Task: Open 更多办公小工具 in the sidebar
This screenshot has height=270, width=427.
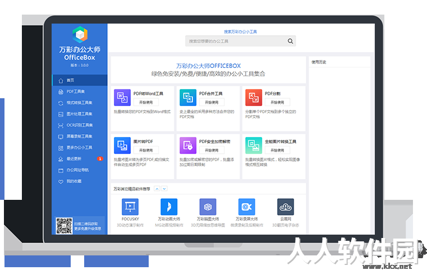Action: (x=80, y=148)
